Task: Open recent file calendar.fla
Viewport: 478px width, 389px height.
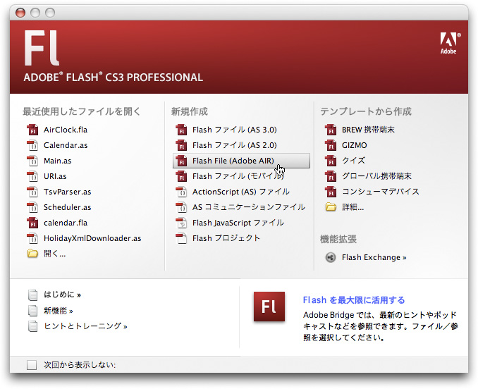Action: point(66,223)
